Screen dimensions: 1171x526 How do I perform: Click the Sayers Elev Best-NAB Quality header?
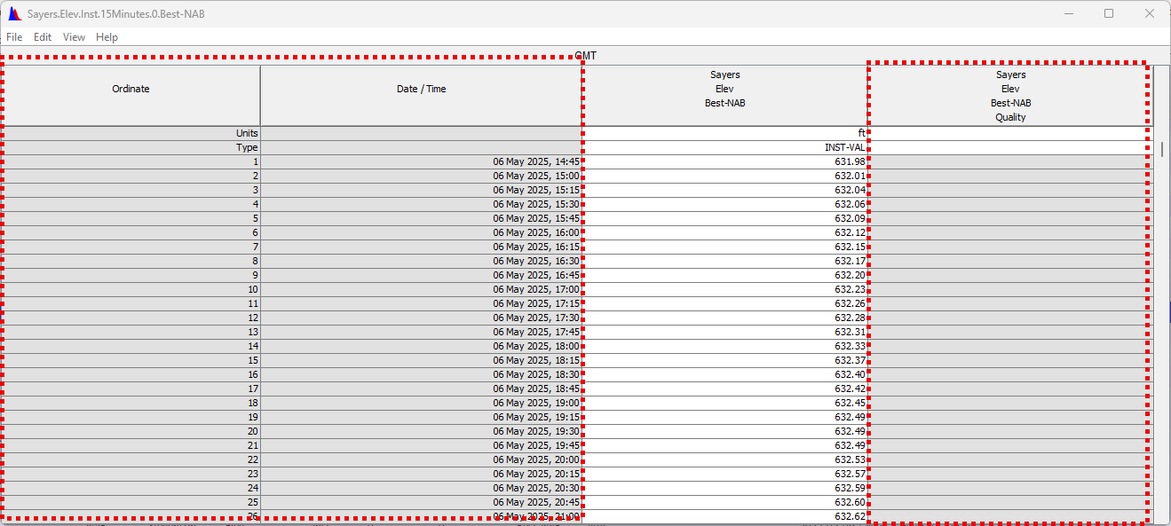(1009, 96)
